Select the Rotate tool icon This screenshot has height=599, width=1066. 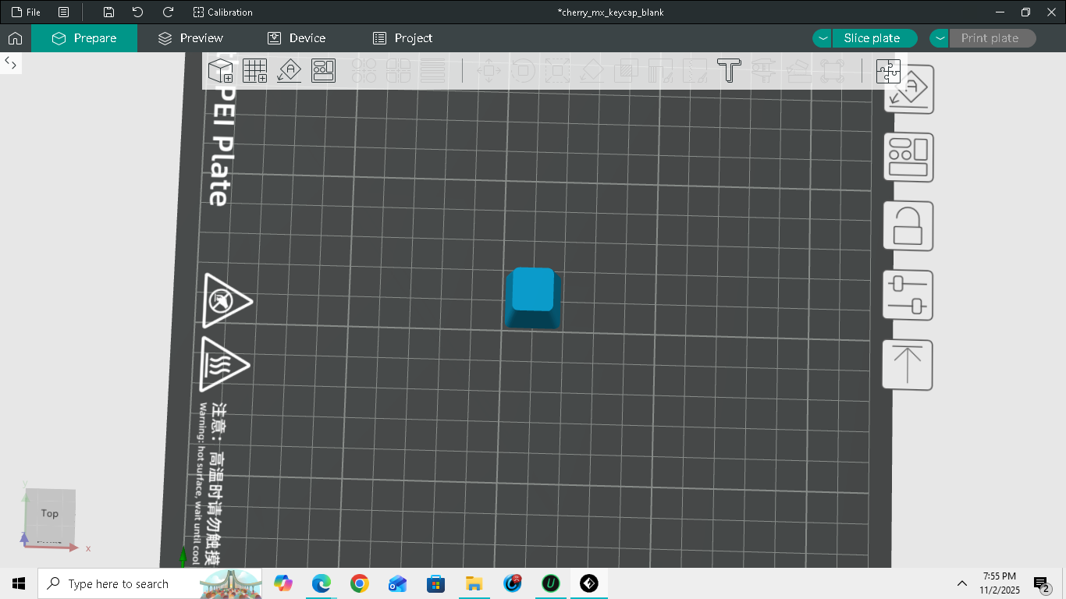click(x=524, y=71)
